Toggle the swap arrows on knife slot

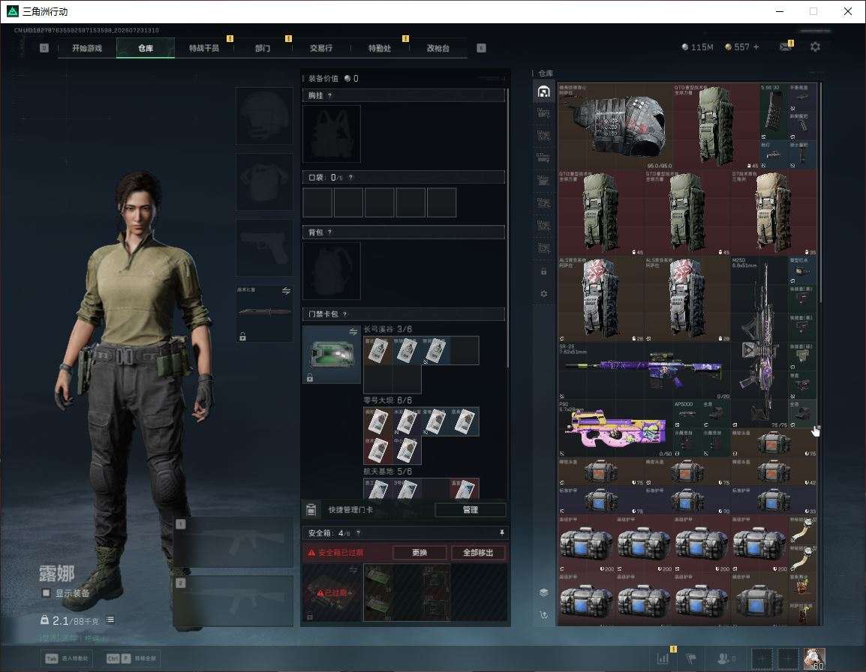point(286,291)
